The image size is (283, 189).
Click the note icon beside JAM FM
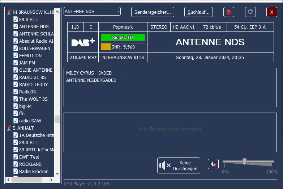coord(16,63)
